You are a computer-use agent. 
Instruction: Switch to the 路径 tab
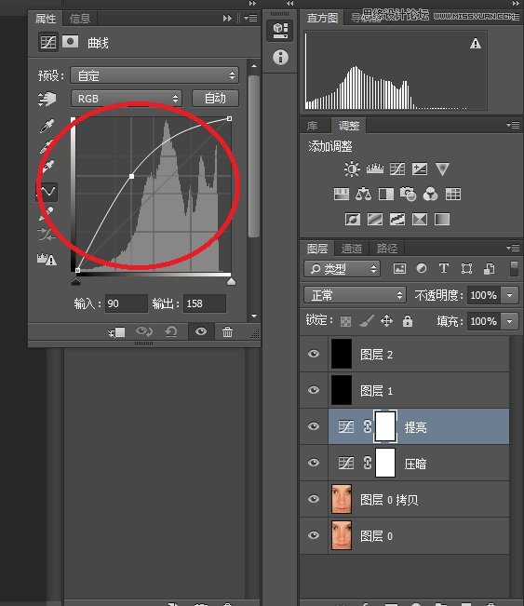pyautogui.click(x=387, y=249)
